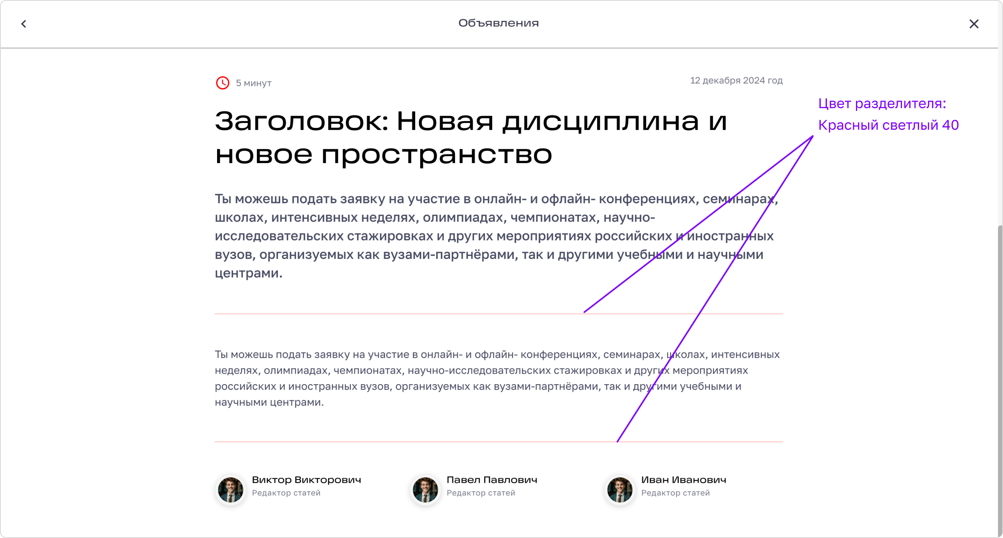Go back using the left chevron arrow
Viewport: 1003px width, 538px height.
(24, 24)
